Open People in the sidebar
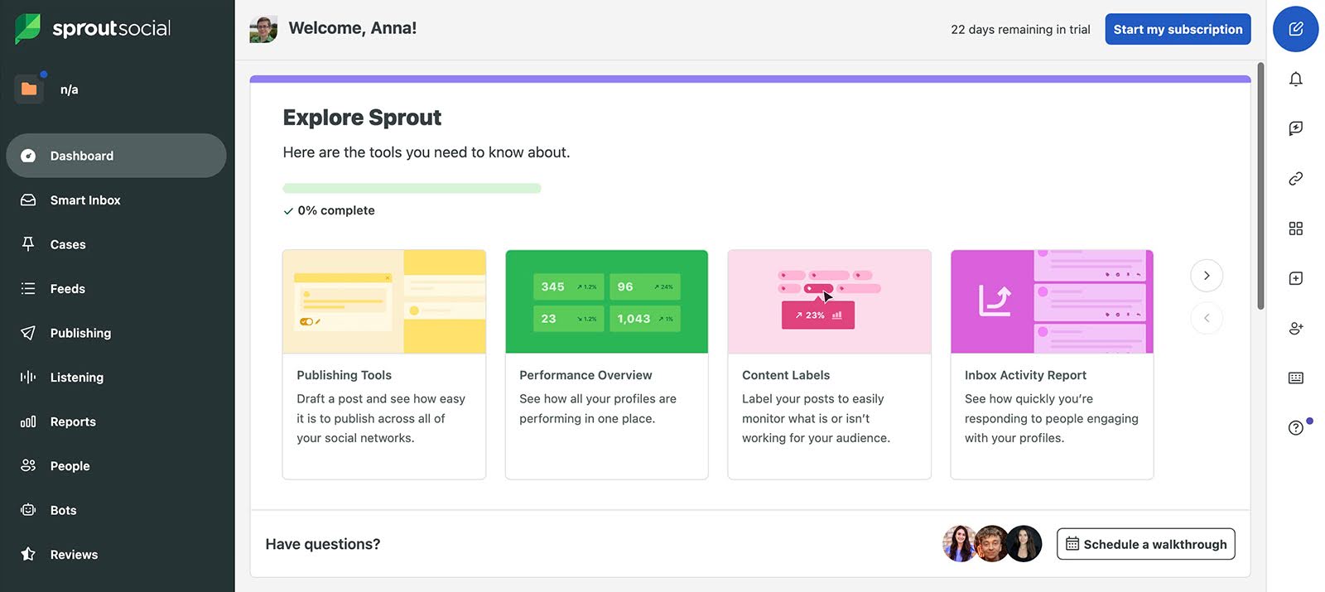 tap(116, 466)
